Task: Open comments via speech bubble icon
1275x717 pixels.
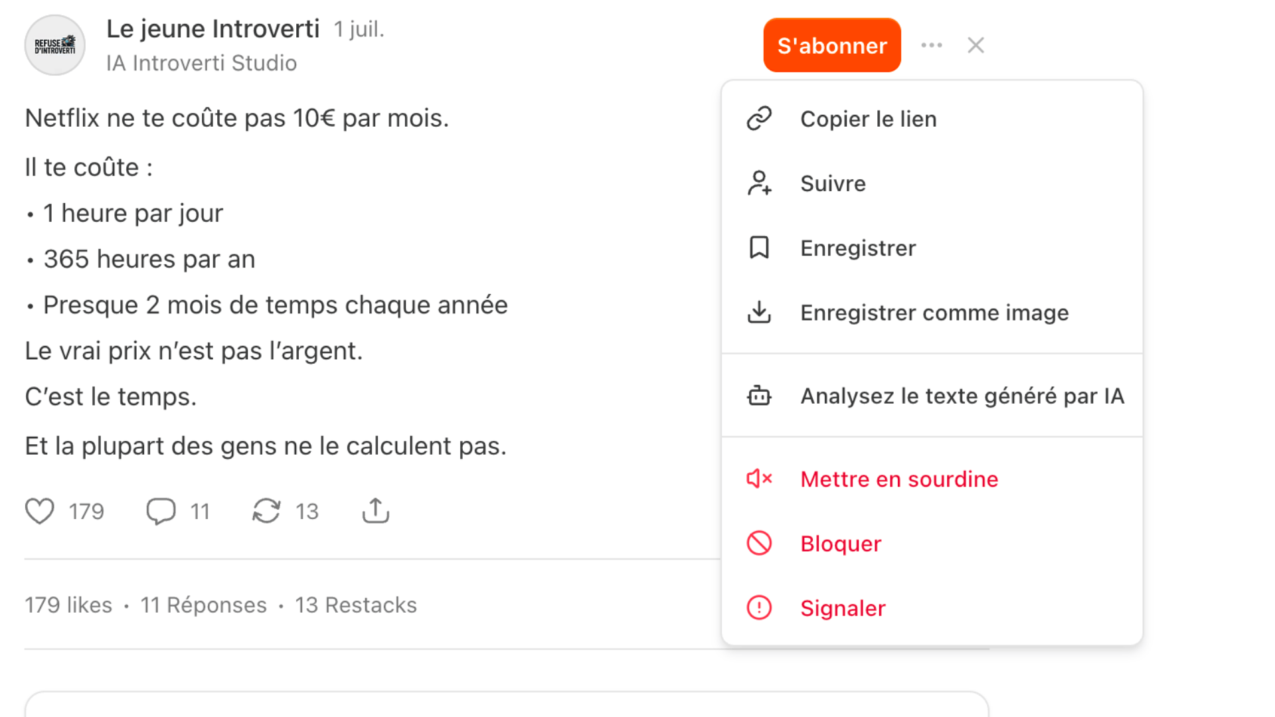Action: [161, 511]
